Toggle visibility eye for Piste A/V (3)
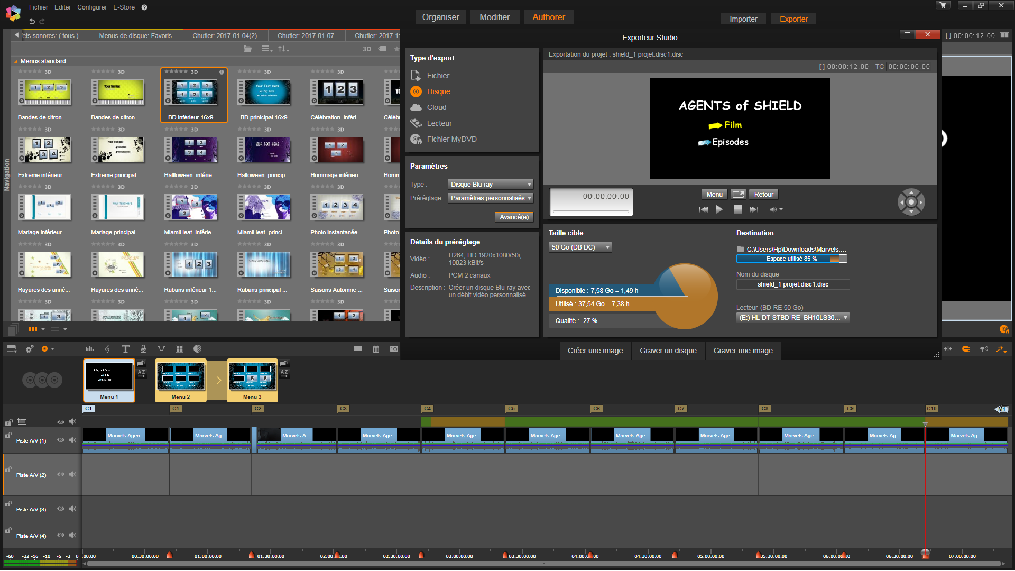 click(61, 509)
